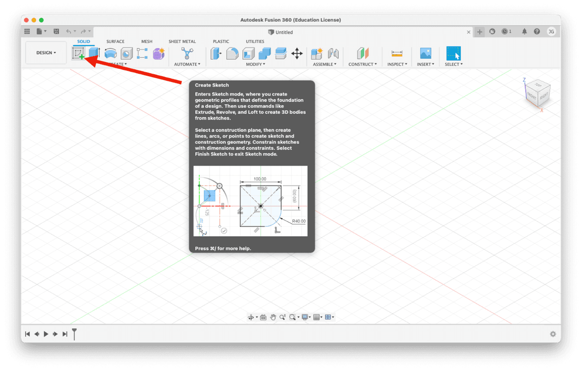This screenshot has width=582, height=371.
Task: Select the Fillet tool
Action: (x=232, y=53)
